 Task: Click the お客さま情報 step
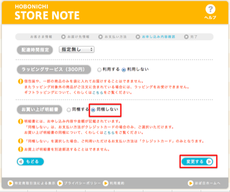tap(41, 37)
